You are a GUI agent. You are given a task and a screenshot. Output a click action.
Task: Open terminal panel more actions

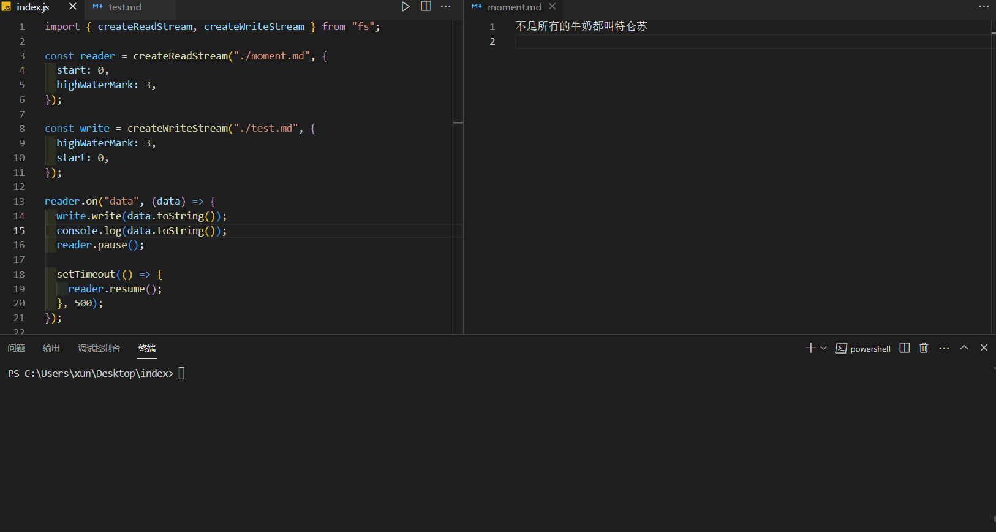click(944, 348)
